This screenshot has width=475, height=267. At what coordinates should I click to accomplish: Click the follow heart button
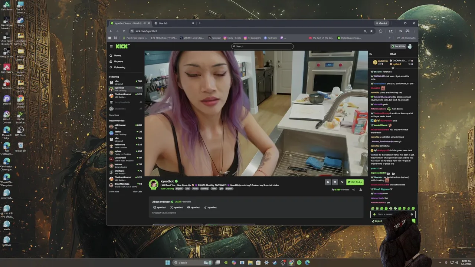(335, 182)
